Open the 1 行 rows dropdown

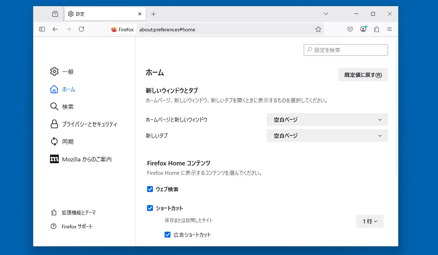[x=370, y=221]
